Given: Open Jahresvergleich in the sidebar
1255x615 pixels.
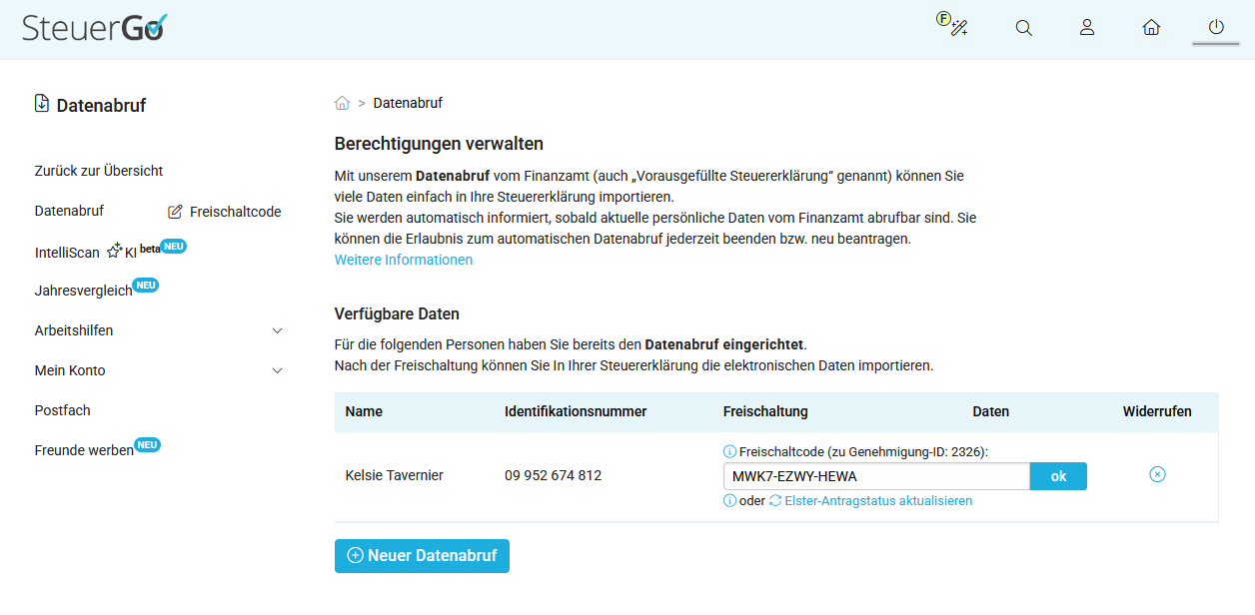Looking at the screenshot, I should [84, 291].
